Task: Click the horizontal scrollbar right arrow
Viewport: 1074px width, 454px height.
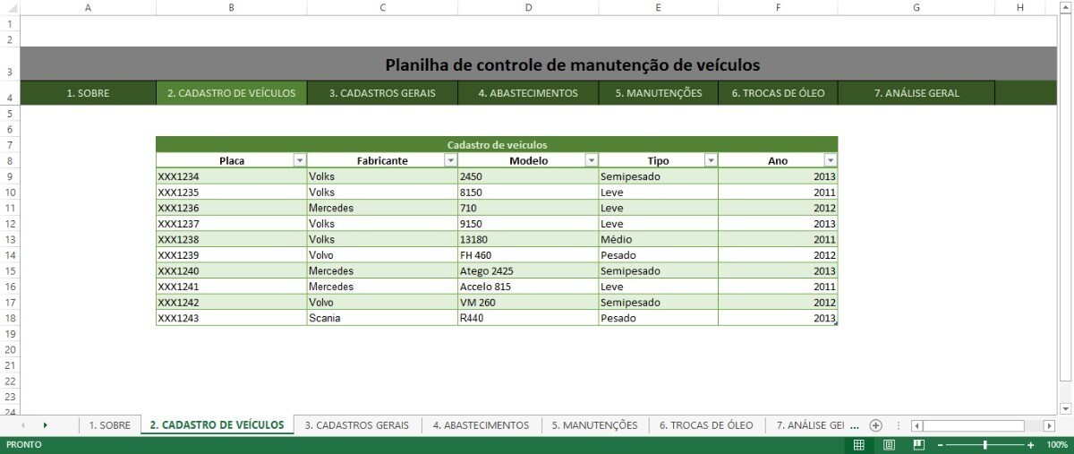Action: 1049,425
